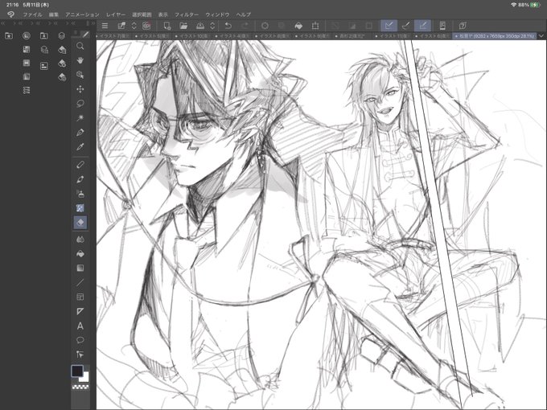This screenshot has width=547, height=410.
Task: Select the Move Layer cross-arrow tool
Action: (x=80, y=89)
